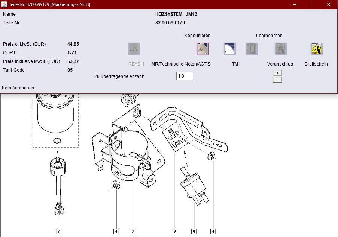Image resolution: width=338 pixels, height=237 pixels.
Task: Open MR/Technische Noten/ACTIS consultation icon
Action: pyautogui.click(x=203, y=49)
